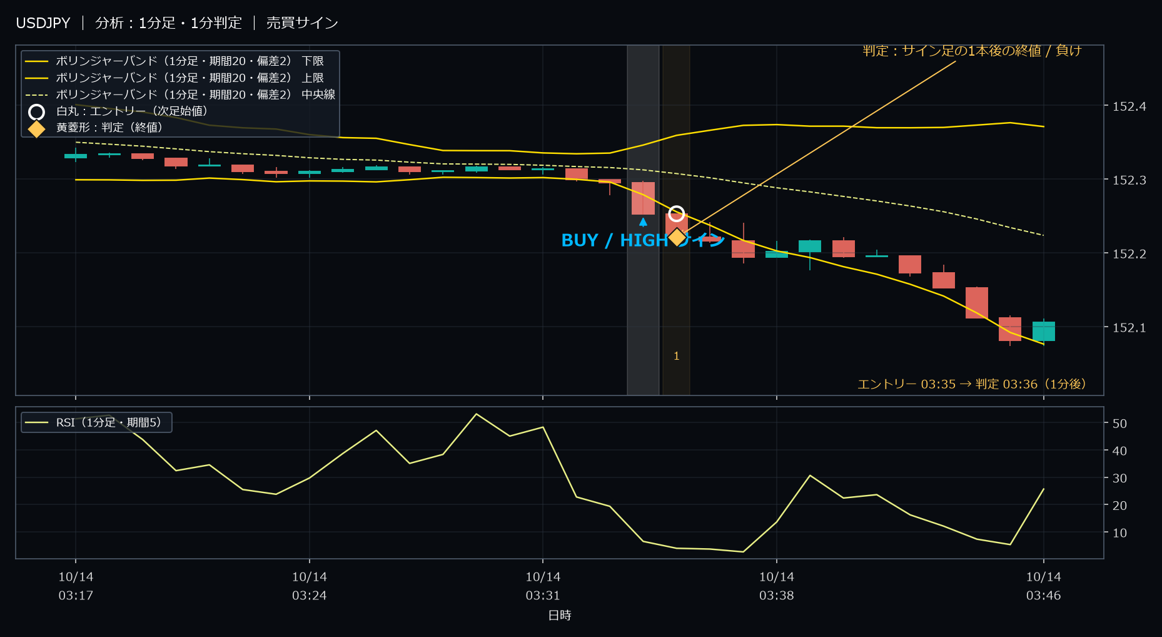
Task: Click the 黄菱形：判定（終値） legend text
Action: (x=109, y=128)
